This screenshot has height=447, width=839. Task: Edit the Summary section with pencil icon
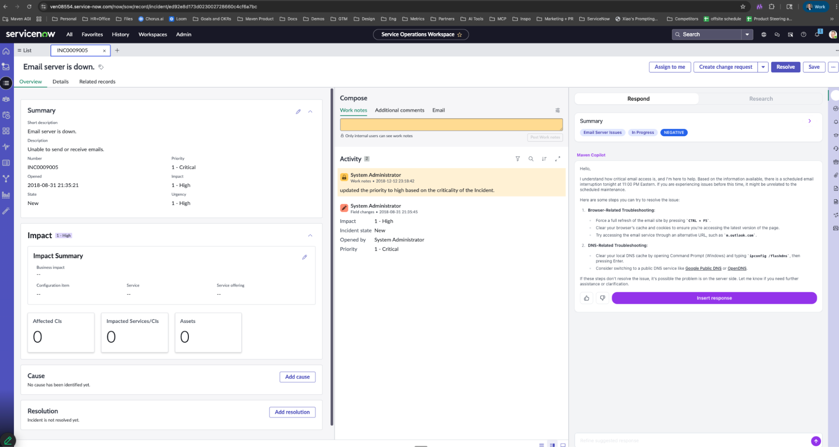[298, 112]
